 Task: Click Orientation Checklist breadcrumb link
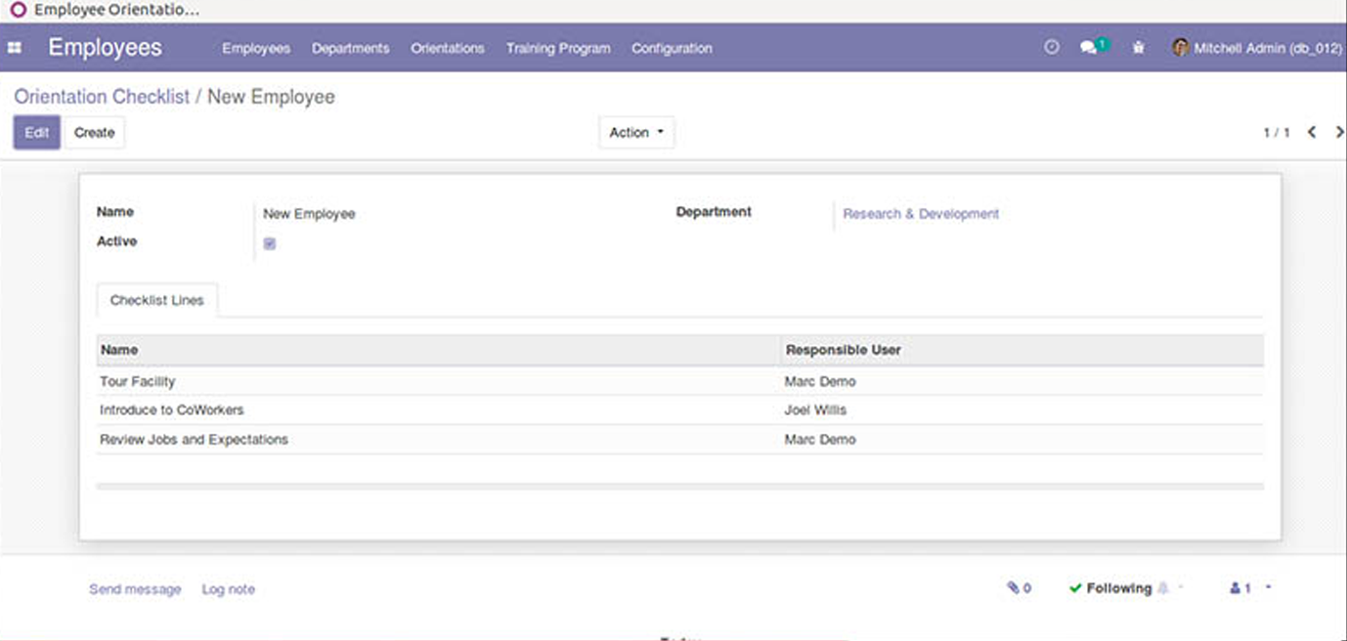coord(102,97)
